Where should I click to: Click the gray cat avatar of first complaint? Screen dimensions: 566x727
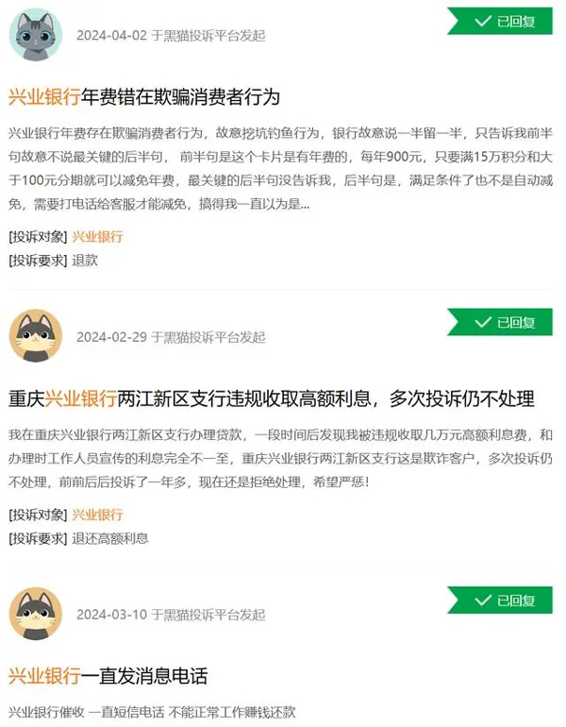[36, 35]
